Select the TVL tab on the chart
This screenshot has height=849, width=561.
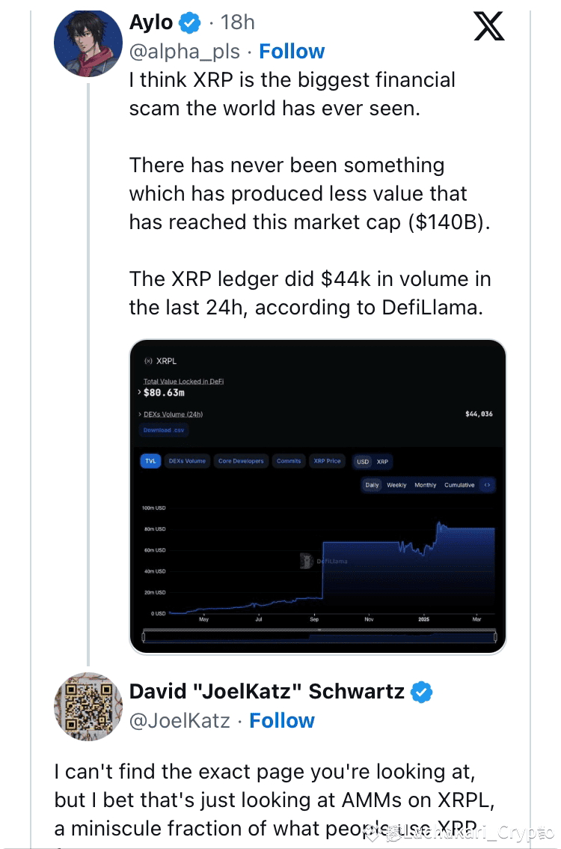(149, 462)
